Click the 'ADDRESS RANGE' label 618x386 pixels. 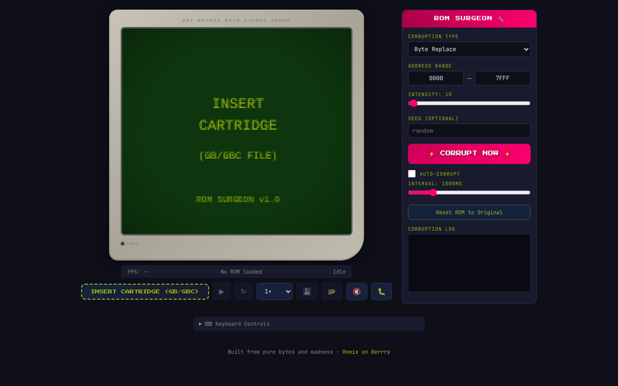pos(430,66)
